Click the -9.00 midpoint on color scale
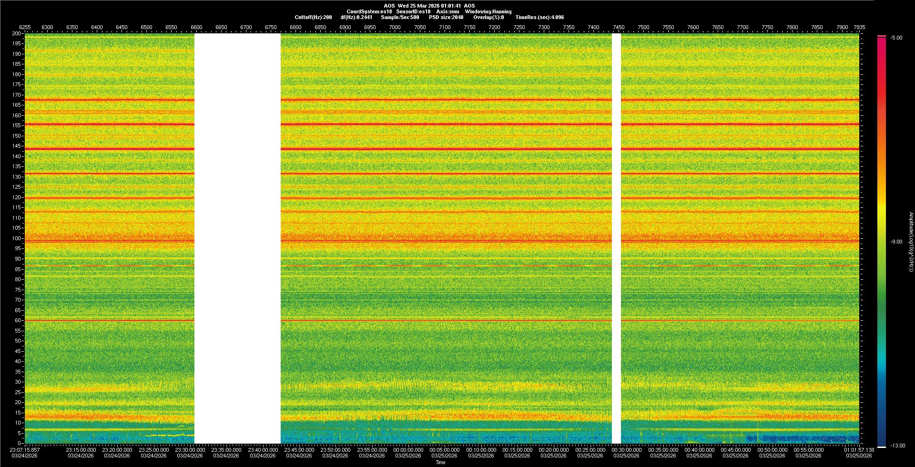Image resolution: width=915 pixels, height=467 pixels. point(896,242)
